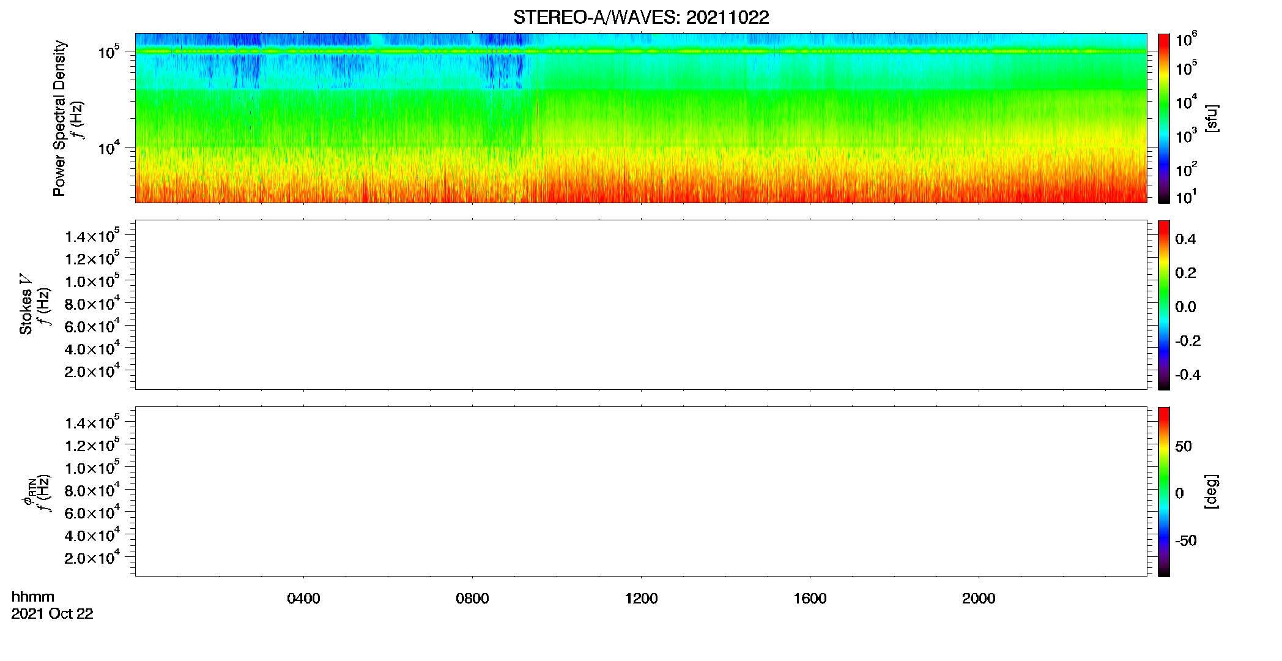
Task: Select the 1200 time axis label
Action: pyautogui.click(x=641, y=599)
